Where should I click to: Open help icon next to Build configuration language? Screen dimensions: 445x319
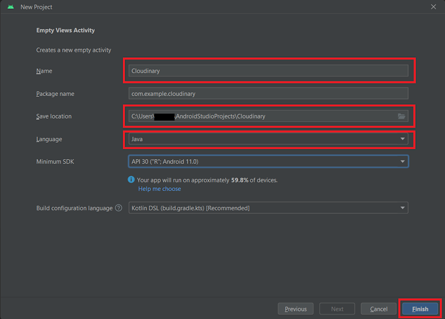click(x=118, y=208)
